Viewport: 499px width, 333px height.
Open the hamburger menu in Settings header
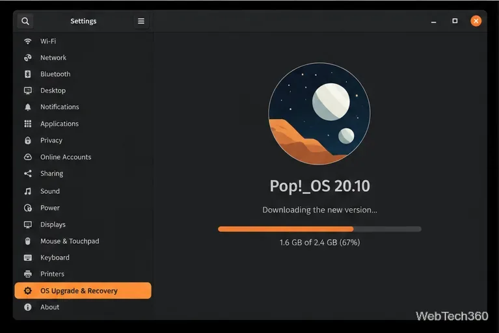pos(141,21)
